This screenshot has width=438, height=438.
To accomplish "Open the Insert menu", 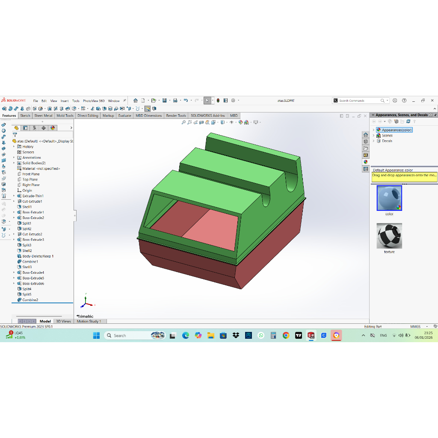I will (65, 101).
